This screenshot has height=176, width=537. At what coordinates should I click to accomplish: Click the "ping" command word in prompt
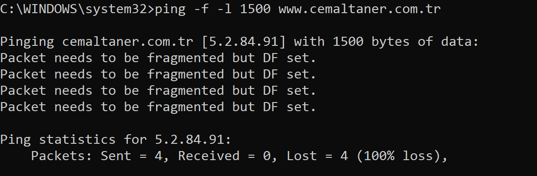click(x=170, y=9)
